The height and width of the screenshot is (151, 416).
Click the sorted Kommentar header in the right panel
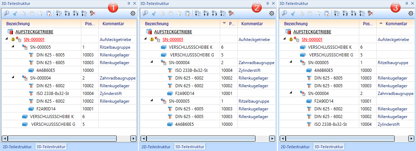[395, 23]
